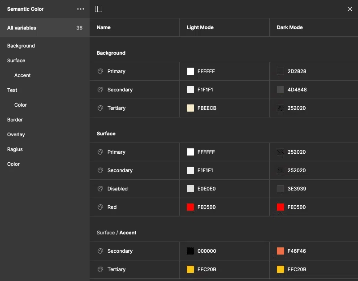Click Disabled dark swatch 3E3939
The height and width of the screenshot is (281, 358).
[280, 189]
